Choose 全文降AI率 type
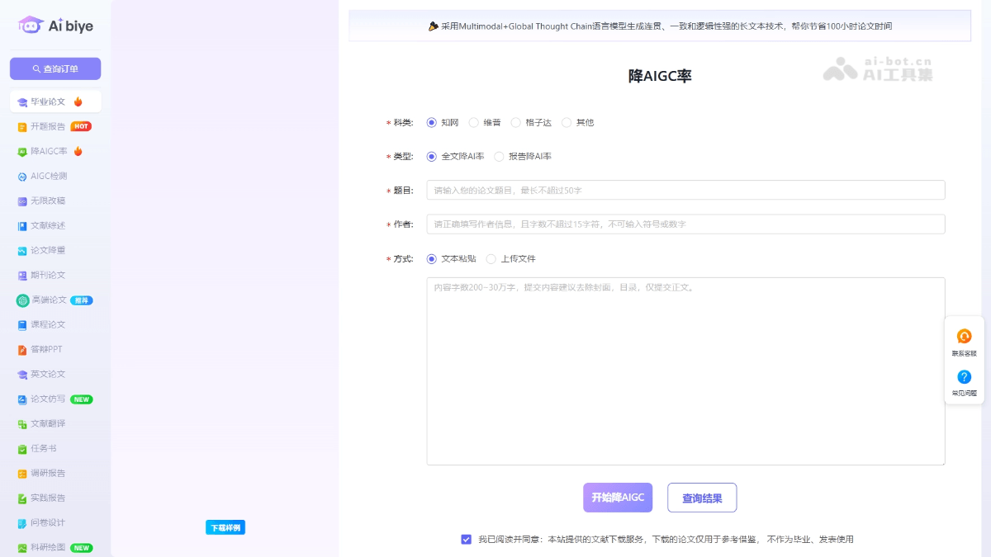 pos(431,156)
